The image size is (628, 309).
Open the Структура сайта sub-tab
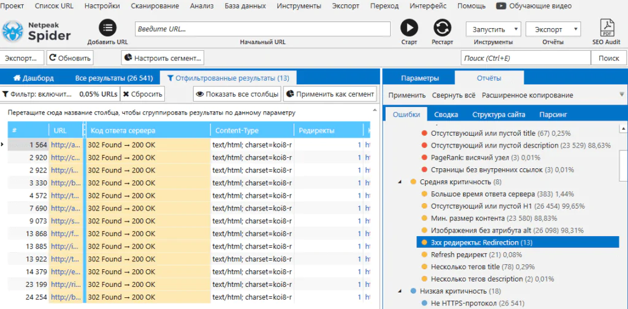(x=499, y=114)
